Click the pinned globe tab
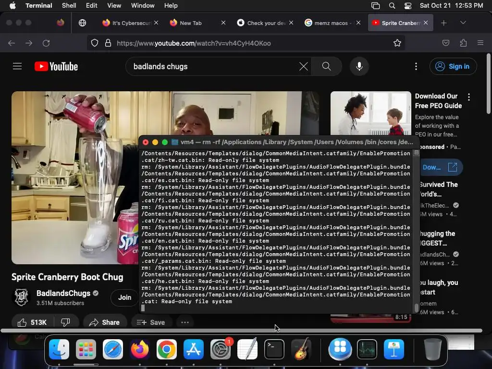492x369 pixels. [83, 23]
